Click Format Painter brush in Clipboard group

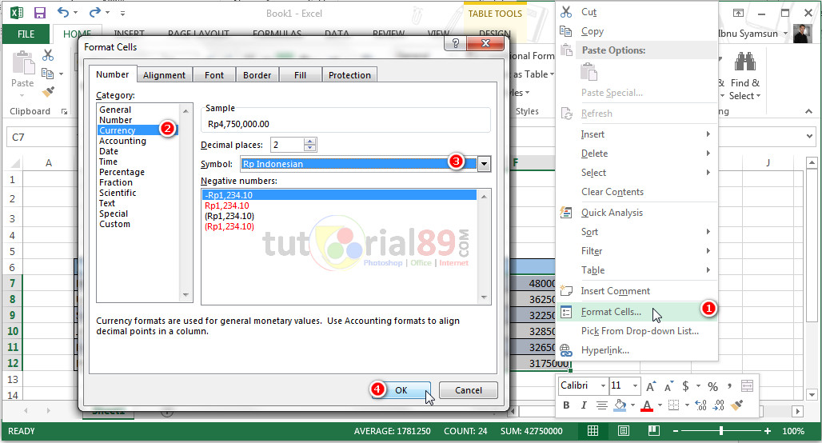tap(48, 92)
